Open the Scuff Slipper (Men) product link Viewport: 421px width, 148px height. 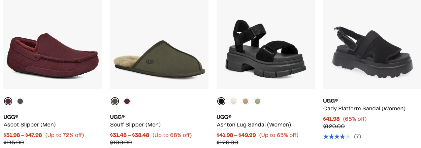135,125
